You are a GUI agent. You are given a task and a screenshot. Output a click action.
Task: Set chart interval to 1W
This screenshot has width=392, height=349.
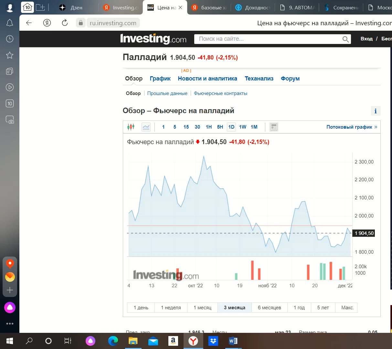[243, 127]
